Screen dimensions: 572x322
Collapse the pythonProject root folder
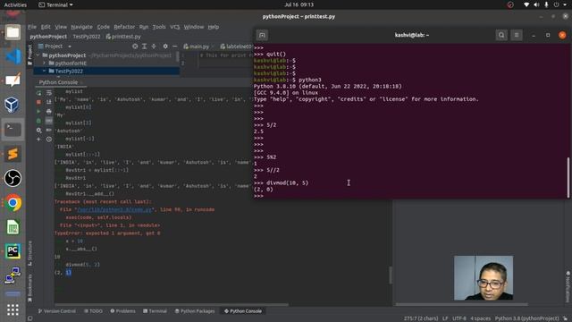pos(38,55)
